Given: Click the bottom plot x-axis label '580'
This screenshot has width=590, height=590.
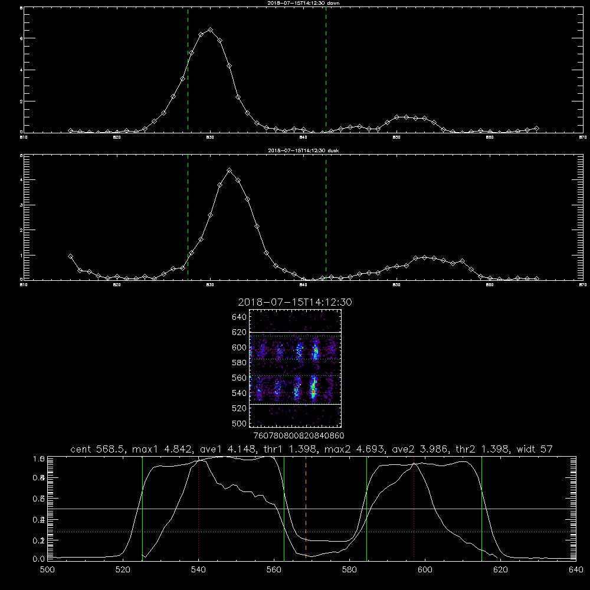Looking at the screenshot, I should pyautogui.click(x=349, y=569).
